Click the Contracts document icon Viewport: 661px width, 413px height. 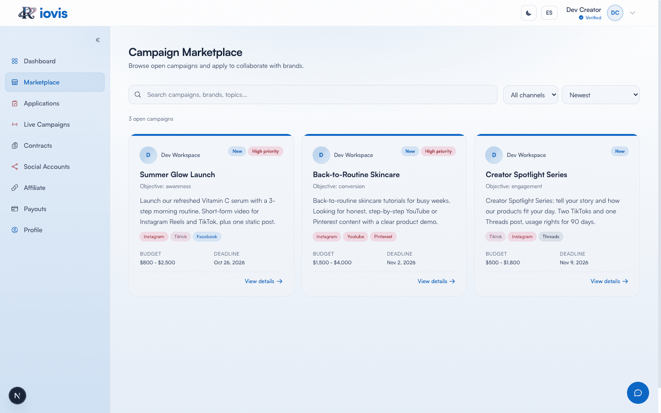coord(15,145)
